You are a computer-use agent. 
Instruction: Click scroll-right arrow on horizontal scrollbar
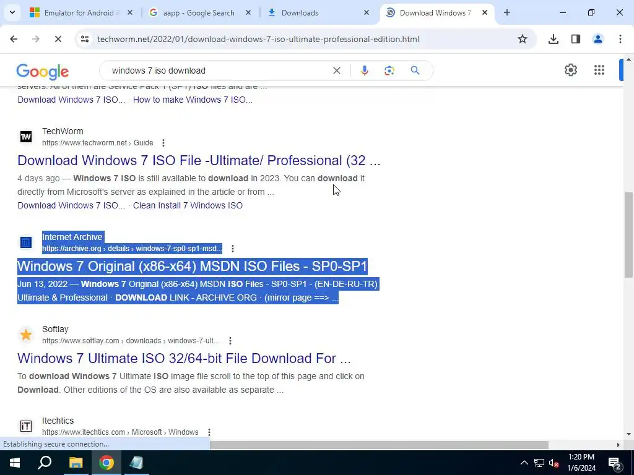pos(618,445)
